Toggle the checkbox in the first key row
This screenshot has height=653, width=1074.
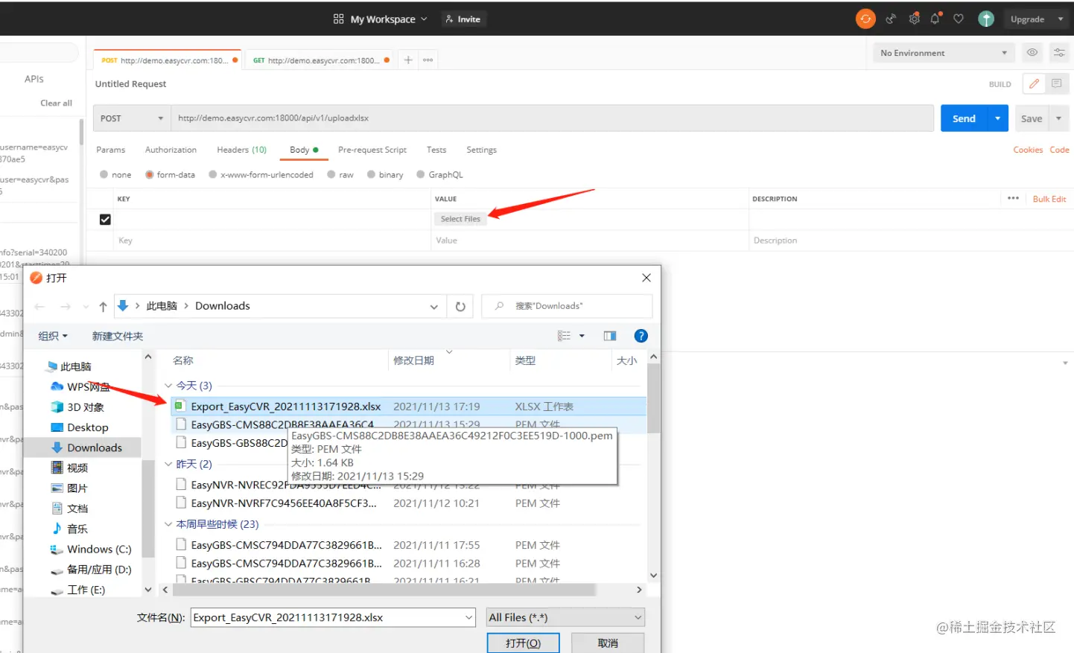tap(105, 220)
